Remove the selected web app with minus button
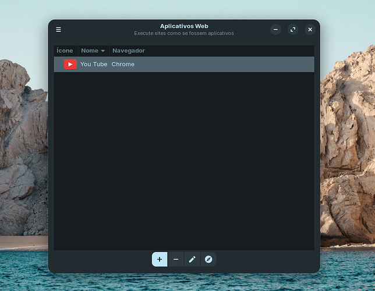Image resolution: width=375 pixels, height=291 pixels. click(x=176, y=259)
